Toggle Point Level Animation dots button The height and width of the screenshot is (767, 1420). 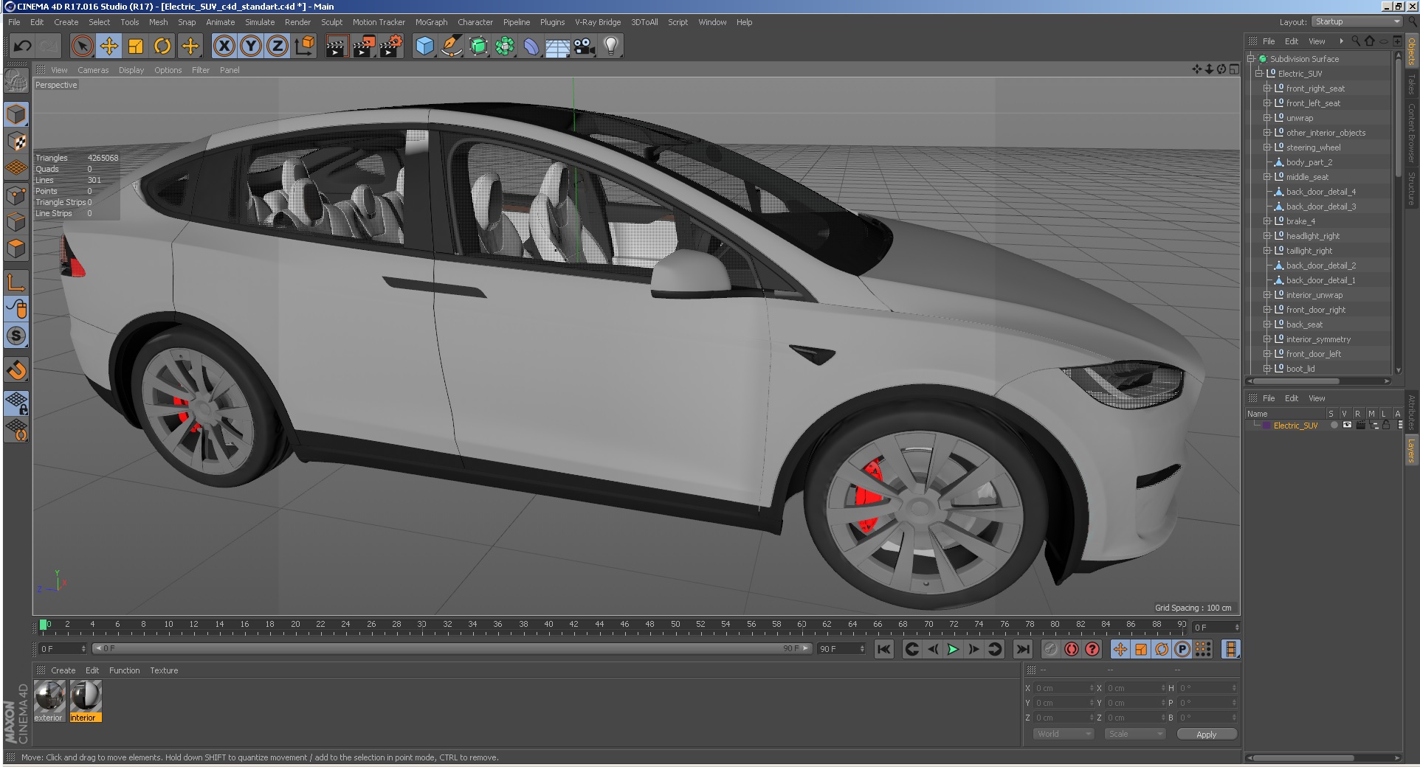pos(1203,649)
